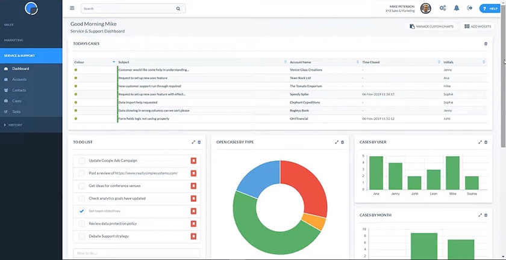Remove the Cases By Month widget
The image size is (506, 260).
486,215
